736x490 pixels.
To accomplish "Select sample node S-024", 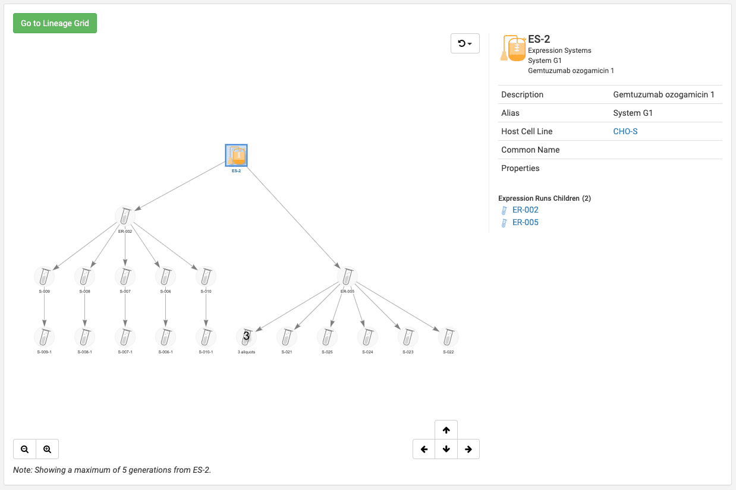I will 367,337.
